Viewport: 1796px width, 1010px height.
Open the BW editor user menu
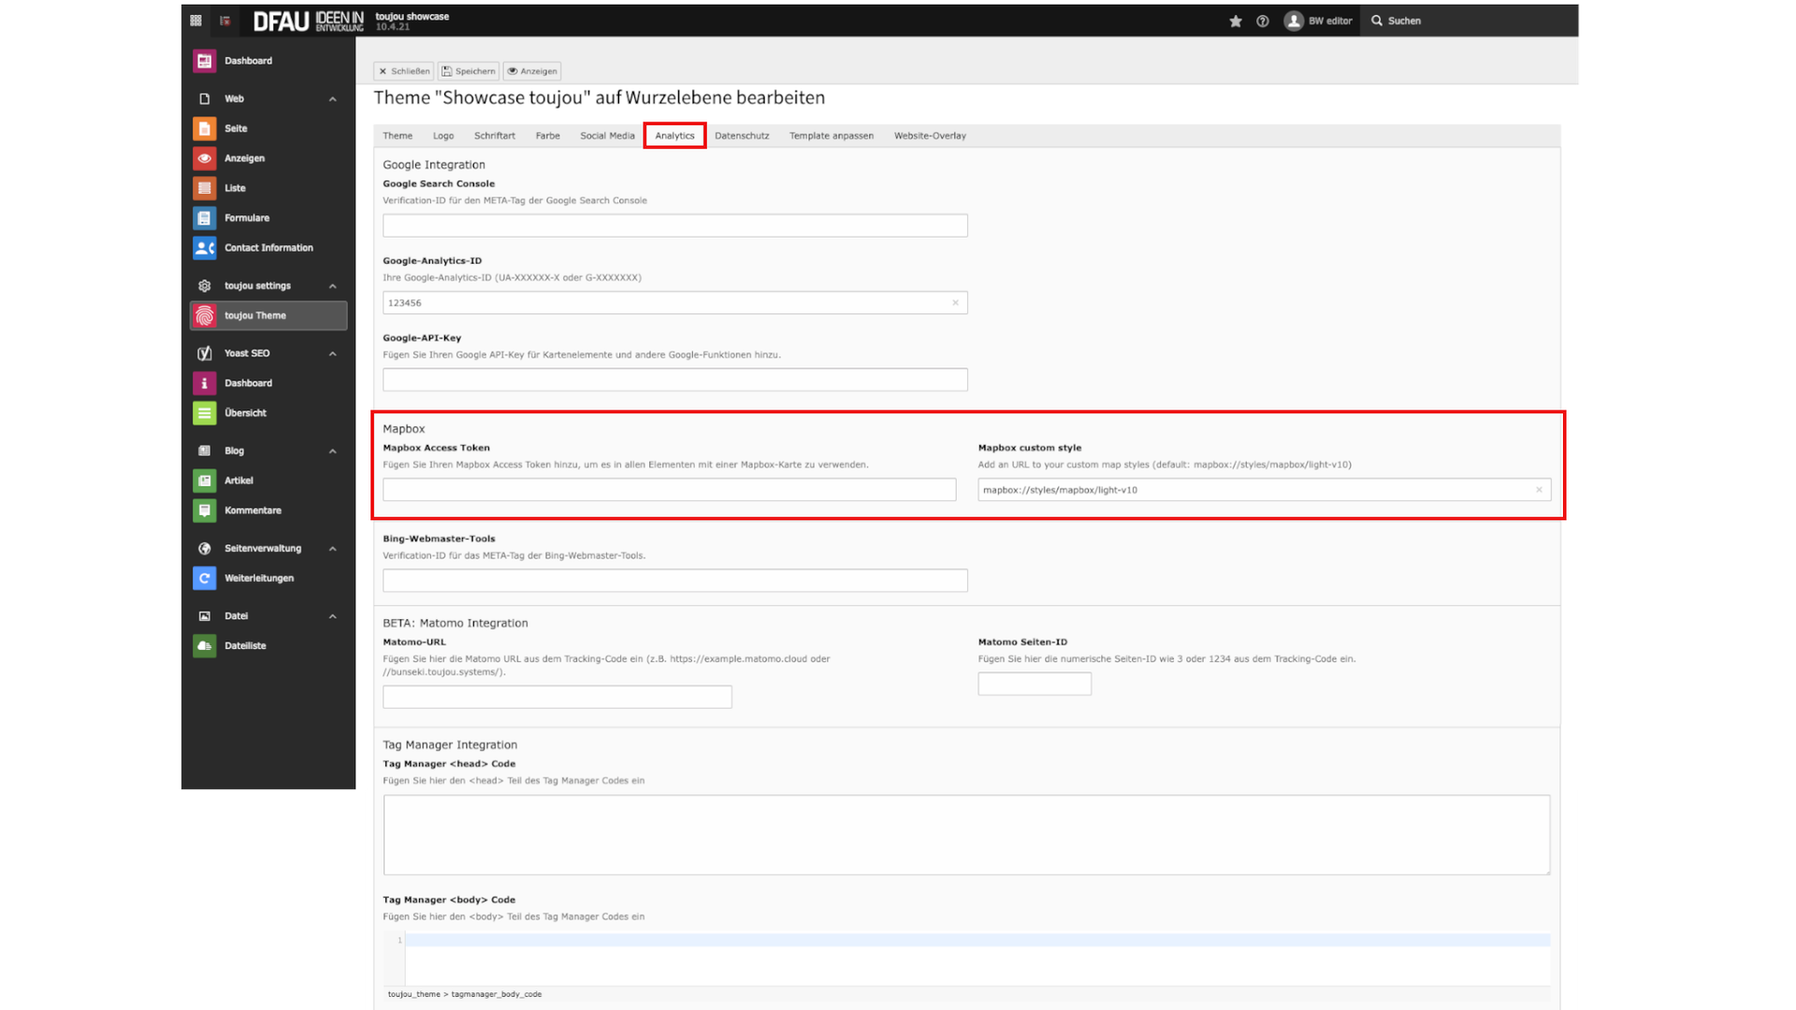pyautogui.click(x=1319, y=21)
